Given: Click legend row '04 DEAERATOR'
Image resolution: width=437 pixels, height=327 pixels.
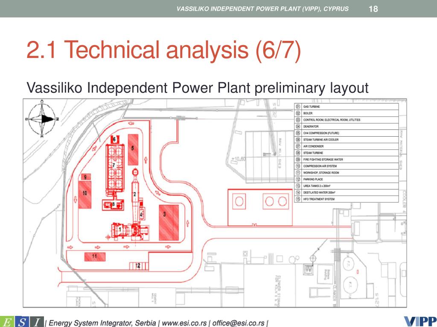Looking at the screenshot, I should coord(347,126).
